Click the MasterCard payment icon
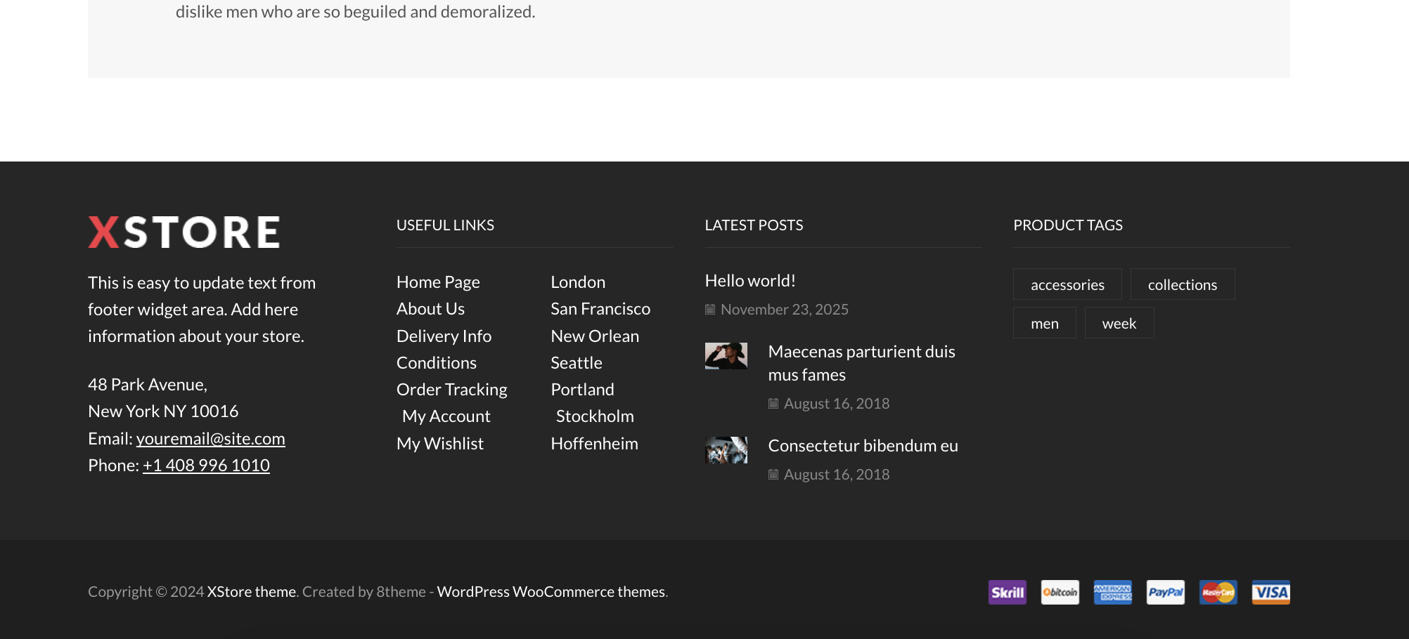Viewport: 1409px width, 639px height. 1218,592
